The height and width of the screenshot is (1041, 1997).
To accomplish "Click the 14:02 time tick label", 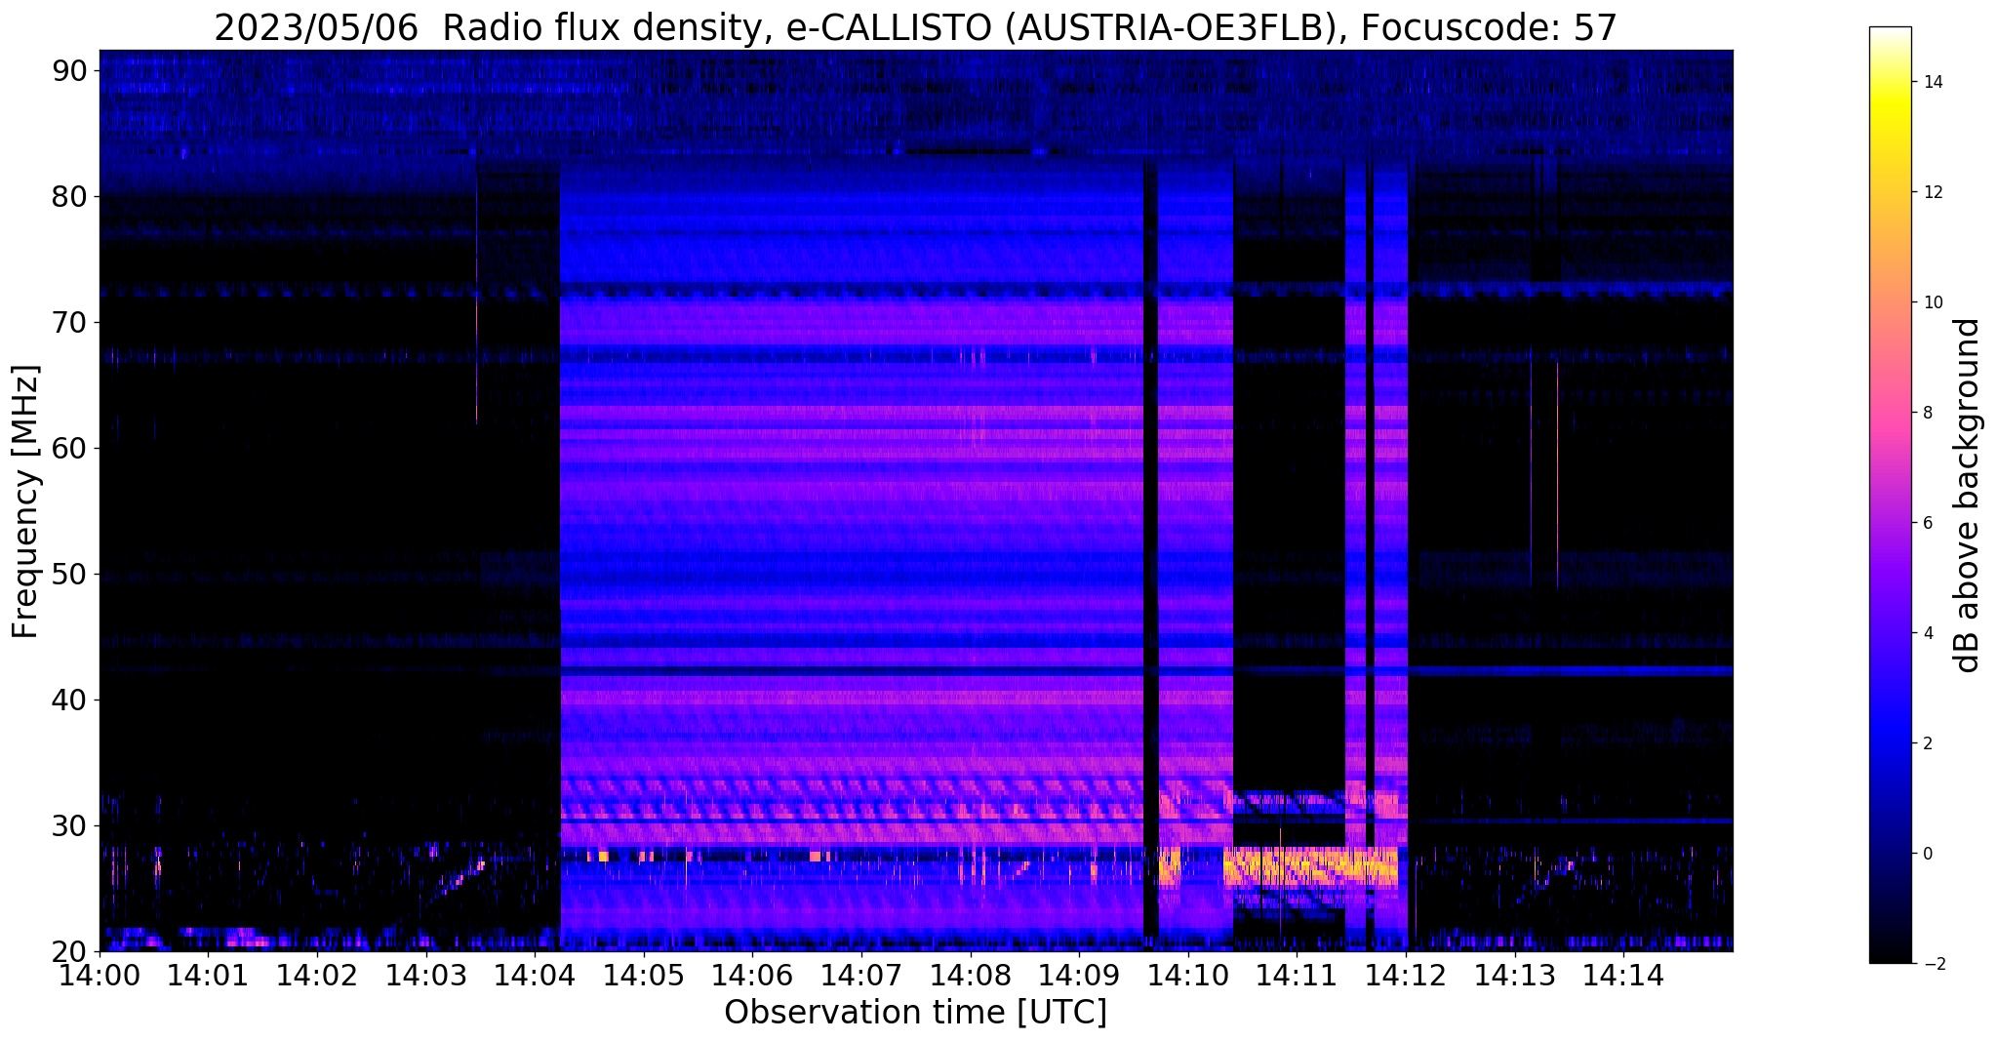I will pyautogui.click(x=317, y=976).
